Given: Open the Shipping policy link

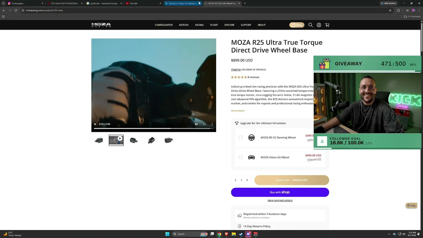Looking at the screenshot, I should (x=236, y=69).
